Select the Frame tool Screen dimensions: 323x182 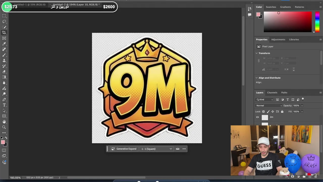[4, 38]
